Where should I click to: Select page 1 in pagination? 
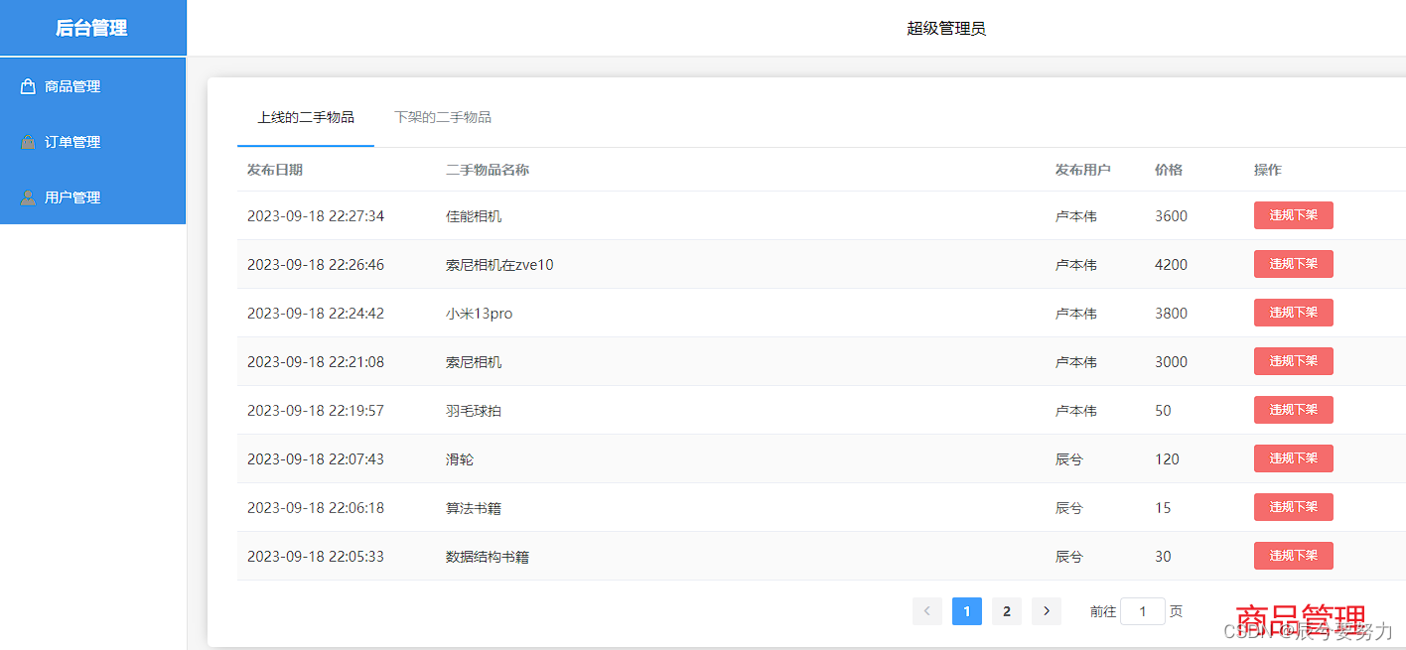tap(967, 611)
